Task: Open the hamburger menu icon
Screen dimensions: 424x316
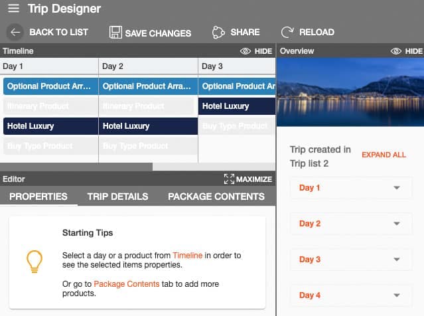Action: (13, 9)
